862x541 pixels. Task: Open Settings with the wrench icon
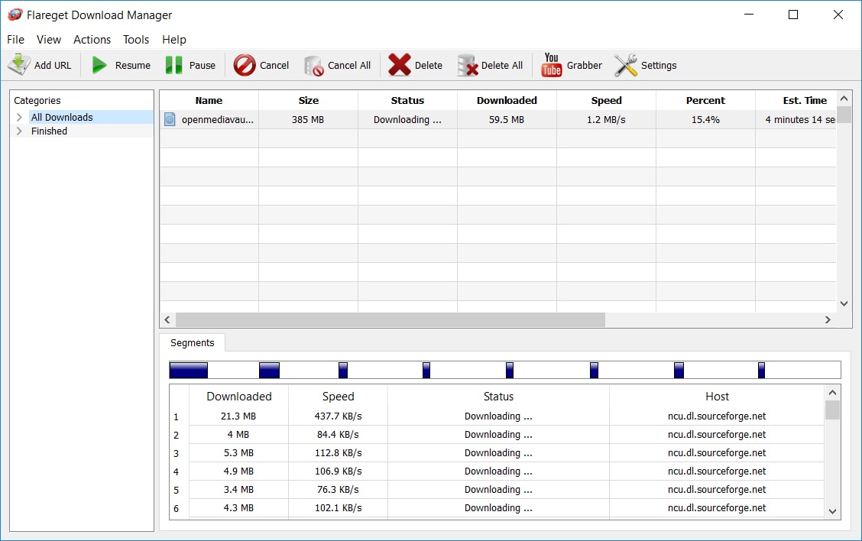[x=626, y=65]
